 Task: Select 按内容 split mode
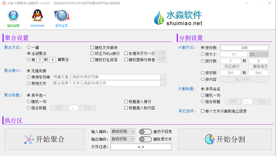209,79
